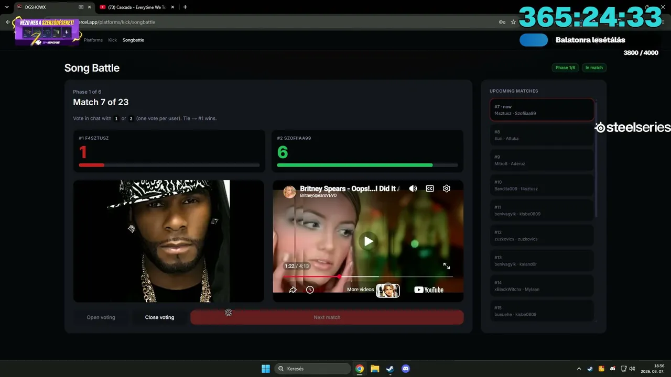This screenshot has height=377, width=671.
Task: Click the BritneySpearsVEVO channel name
Action: pos(318,195)
